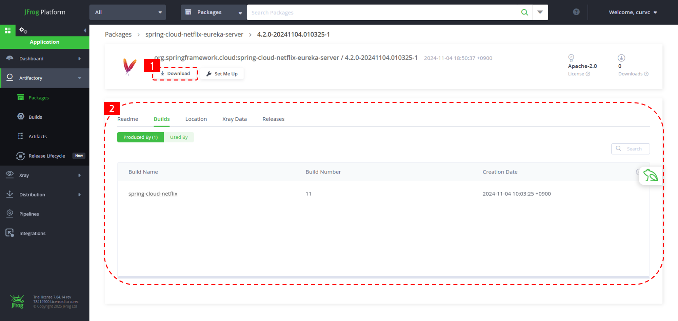Click the Release Lifecycle cycle icon
Image resolution: width=678 pixels, height=321 pixels.
(x=21, y=156)
